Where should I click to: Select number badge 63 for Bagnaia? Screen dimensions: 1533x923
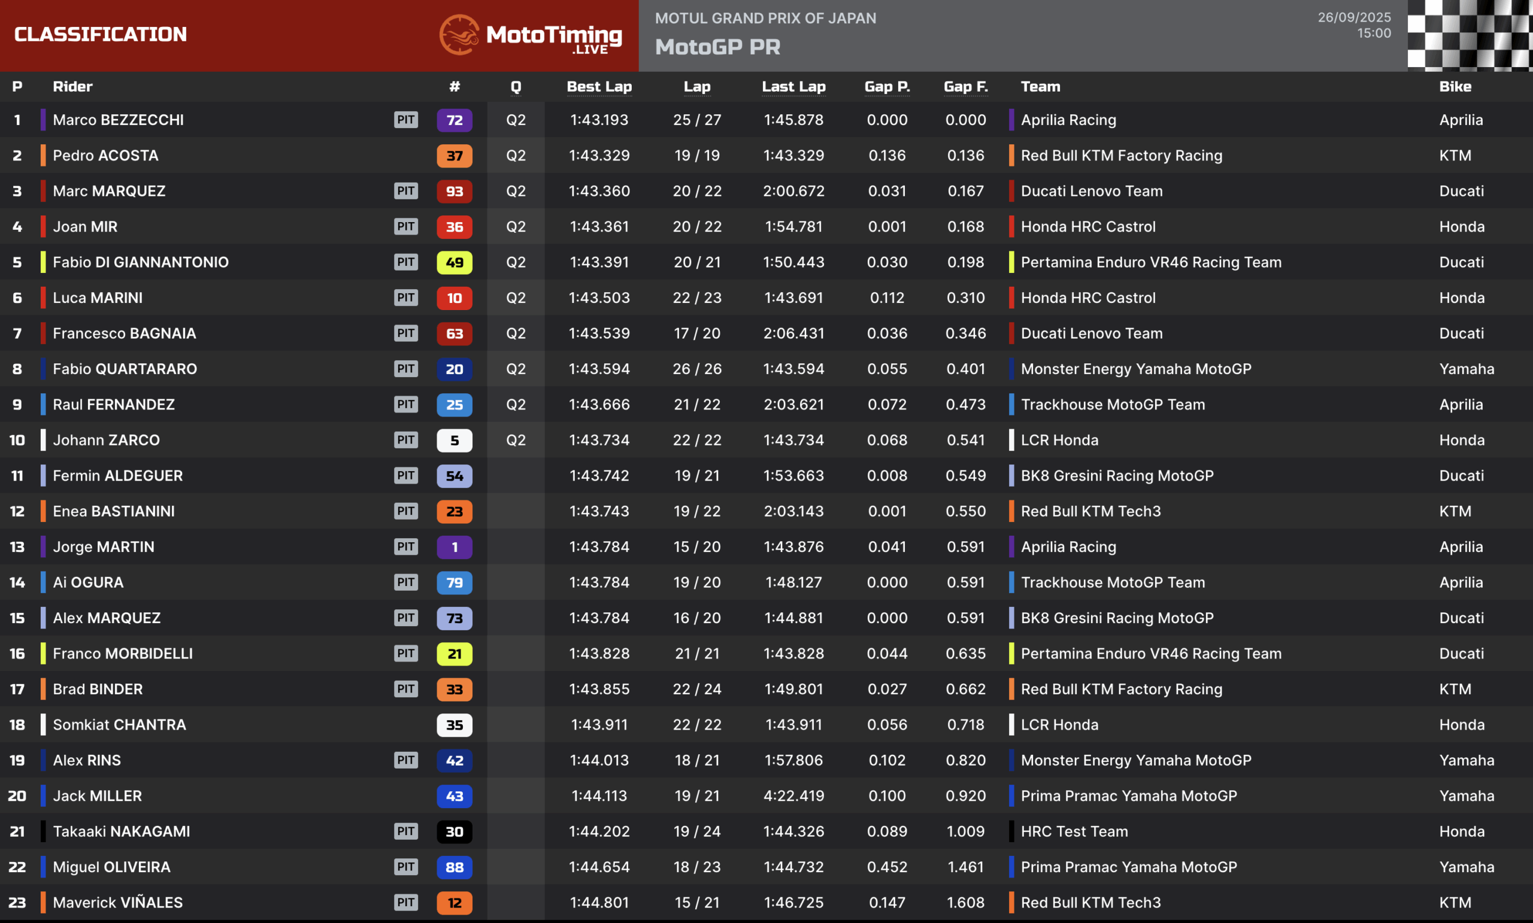454,333
